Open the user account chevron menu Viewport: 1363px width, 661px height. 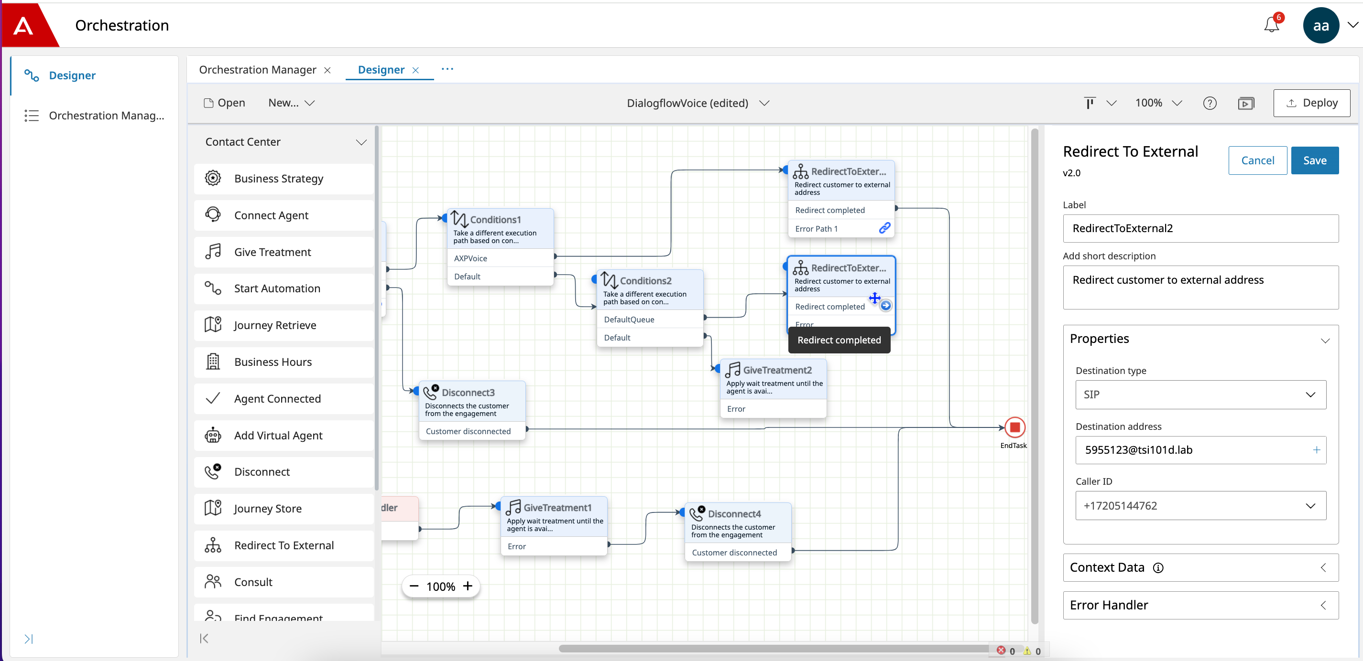point(1352,25)
